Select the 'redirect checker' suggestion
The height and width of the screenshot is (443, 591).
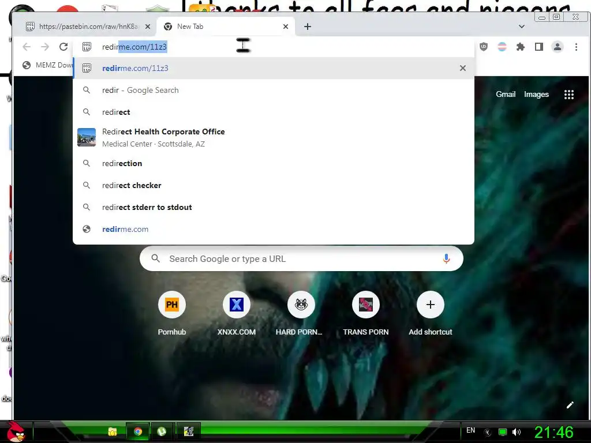point(274,185)
